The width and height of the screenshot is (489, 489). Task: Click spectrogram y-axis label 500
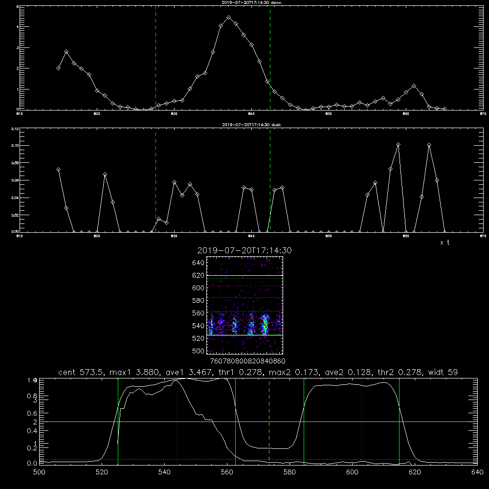(199, 351)
